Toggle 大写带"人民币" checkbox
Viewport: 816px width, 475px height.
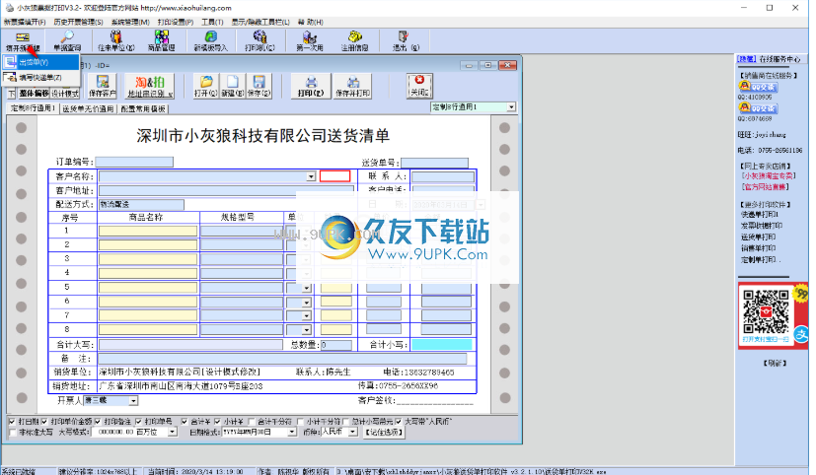(398, 422)
